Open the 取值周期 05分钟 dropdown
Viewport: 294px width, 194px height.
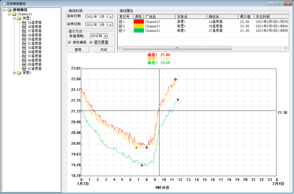point(105,36)
